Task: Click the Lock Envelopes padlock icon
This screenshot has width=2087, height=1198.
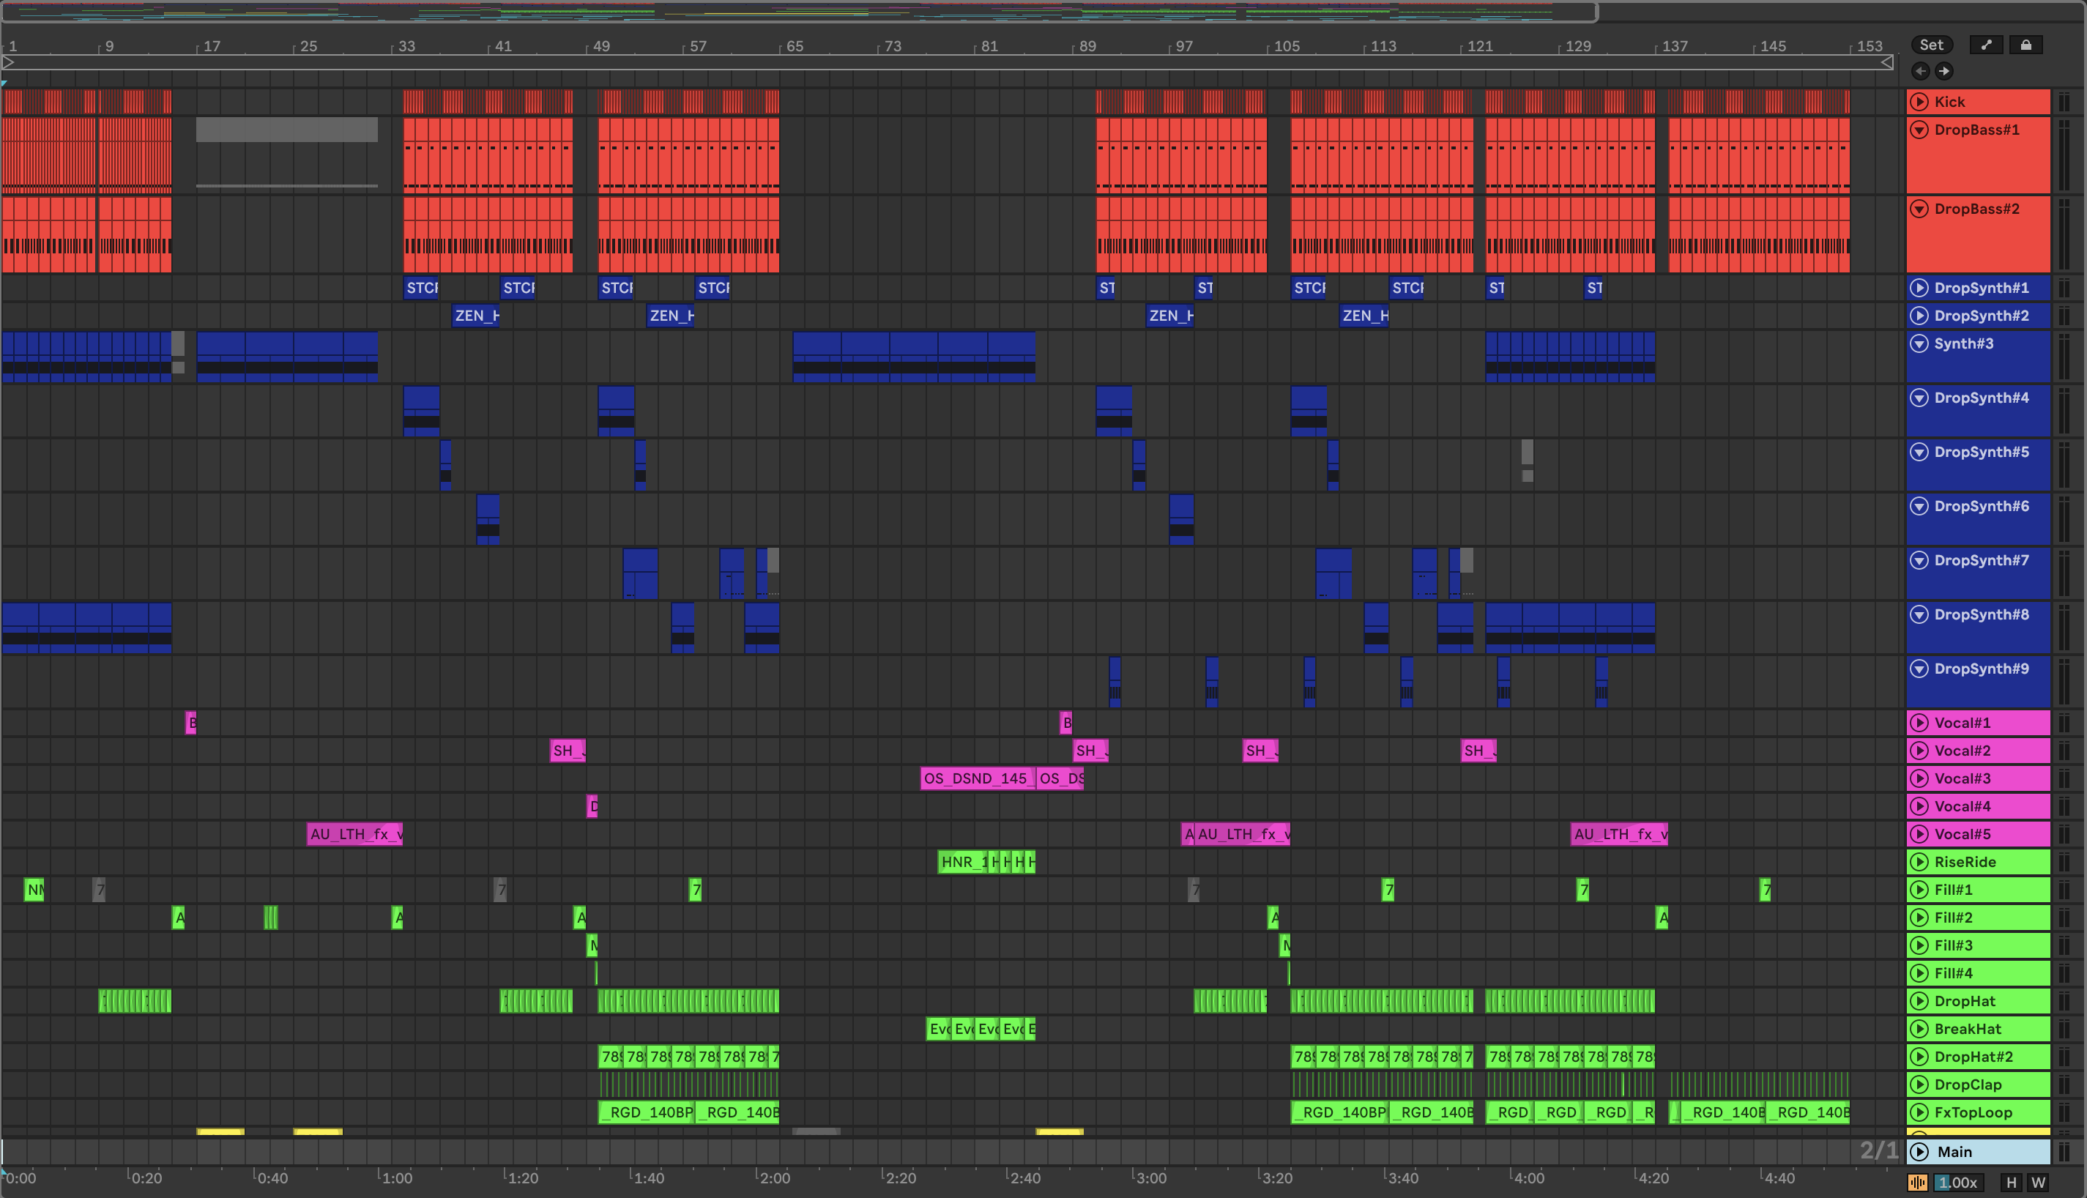Action: pyautogui.click(x=2026, y=45)
